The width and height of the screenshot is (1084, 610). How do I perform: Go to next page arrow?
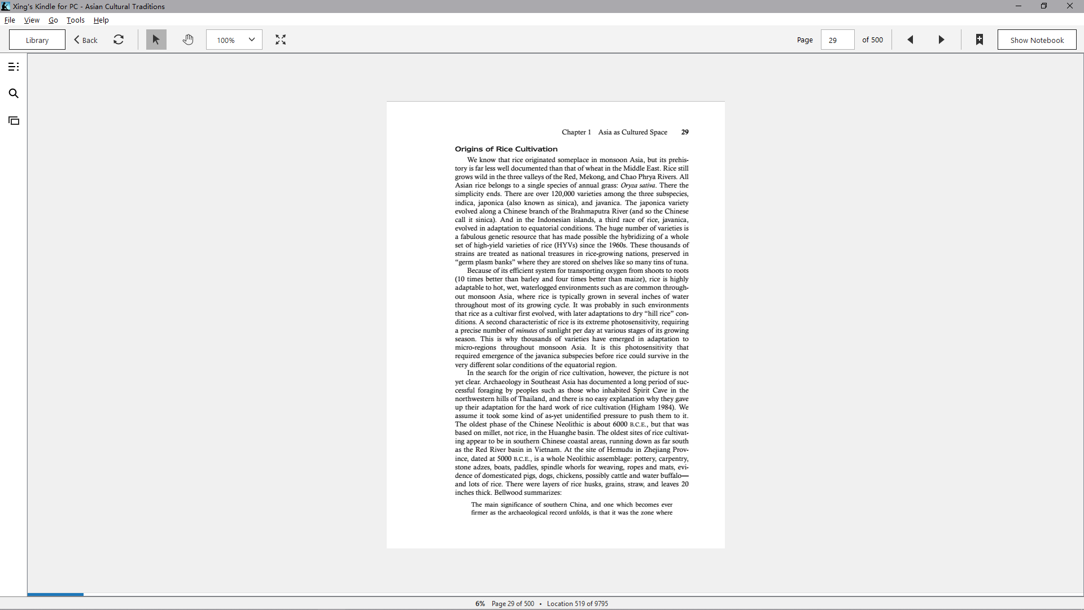[x=941, y=40]
